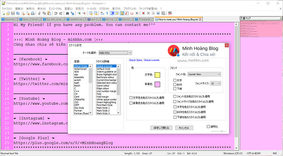
Task: Click the Save All icon in toolbar
Action: [18, 13]
